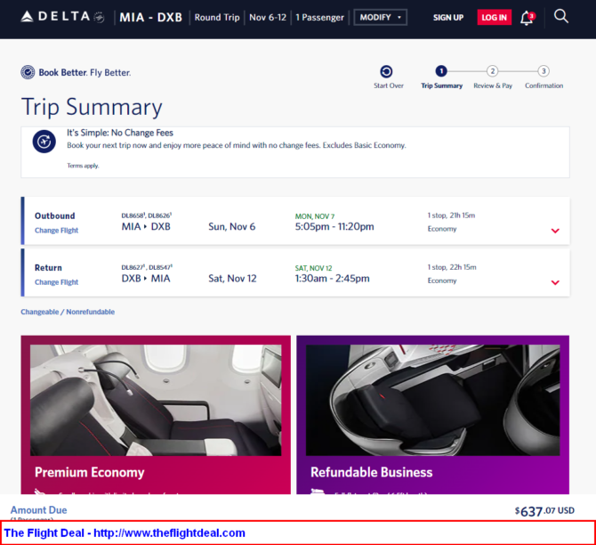Image resolution: width=596 pixels, height=545 pixels.
Task: Click the MIA - DXB route text in header
Action: tap(151, 18)
